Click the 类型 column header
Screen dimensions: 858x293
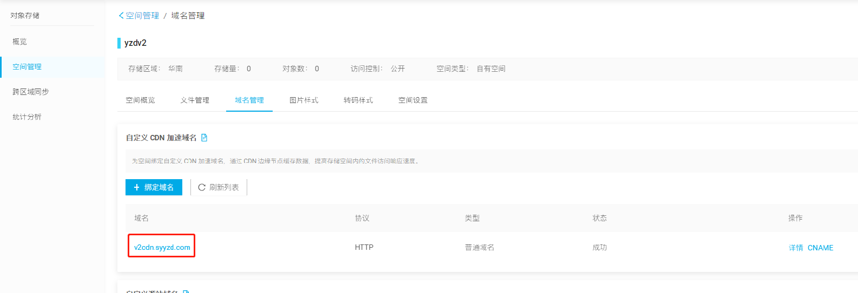point(472,218)
